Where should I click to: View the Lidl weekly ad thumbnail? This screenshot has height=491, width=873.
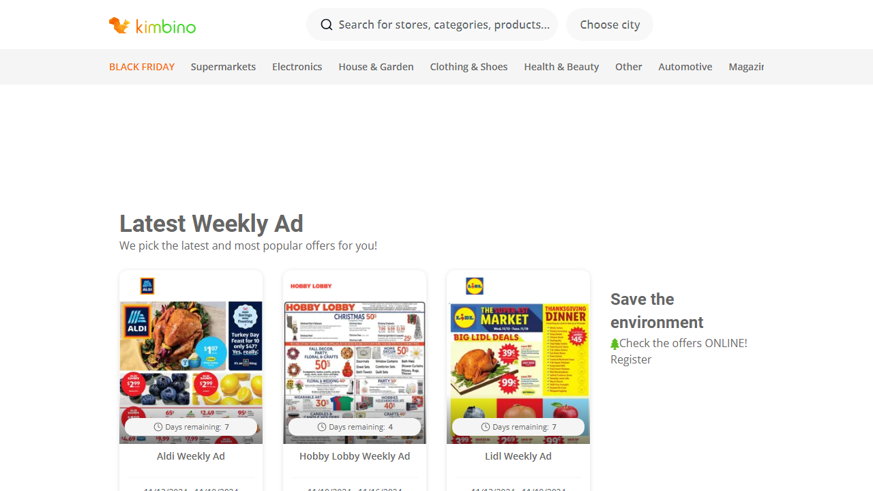click(518, 372)
